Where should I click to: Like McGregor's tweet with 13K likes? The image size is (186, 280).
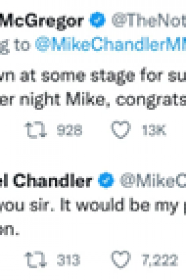121,129
